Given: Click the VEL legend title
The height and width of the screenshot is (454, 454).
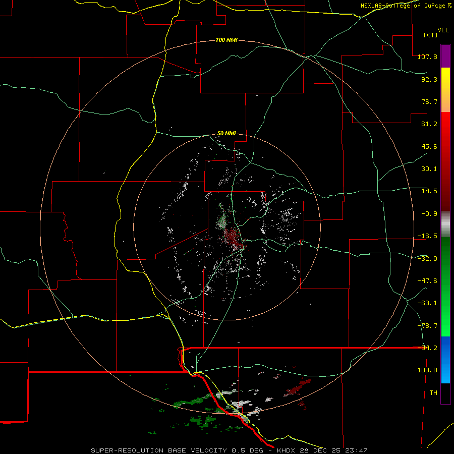Looking at the screenshot, I should click(443, 30).
